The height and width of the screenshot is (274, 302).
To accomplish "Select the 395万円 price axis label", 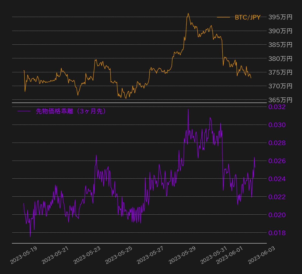I will click(280, 17).
